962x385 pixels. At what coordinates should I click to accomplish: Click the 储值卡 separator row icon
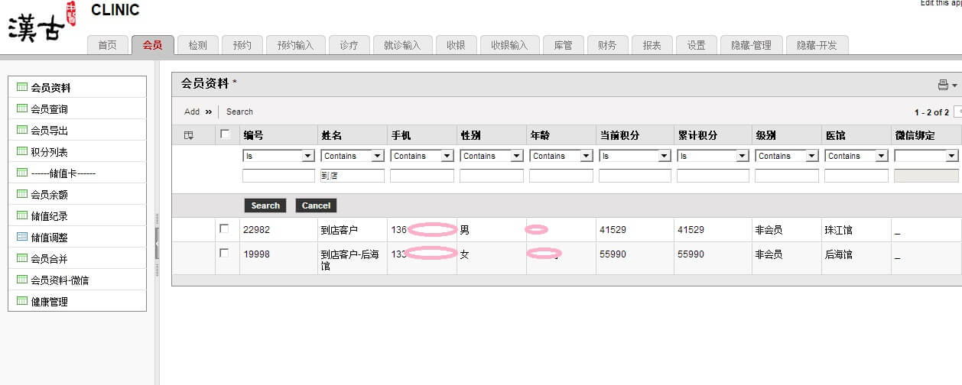21,173
